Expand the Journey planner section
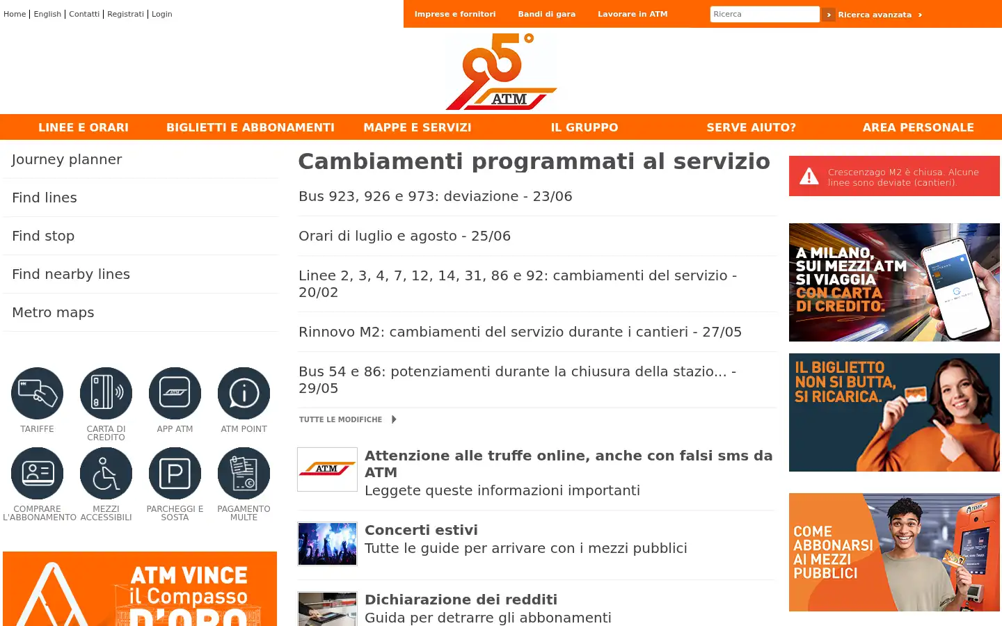The image size is (1002, 626). [141, 159]
